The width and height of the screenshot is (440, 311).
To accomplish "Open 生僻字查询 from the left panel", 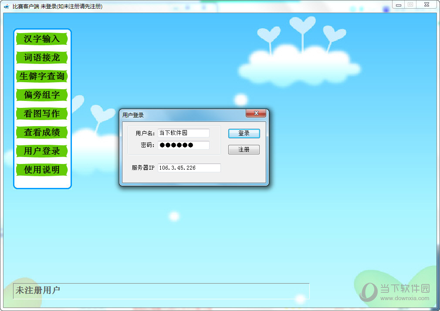I will click(42, 76).
